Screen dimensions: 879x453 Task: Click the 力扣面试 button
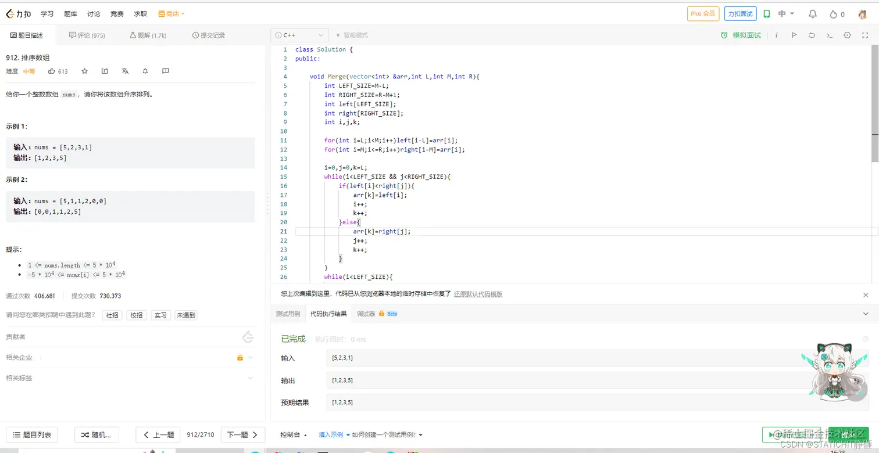(x=741, y=14)
